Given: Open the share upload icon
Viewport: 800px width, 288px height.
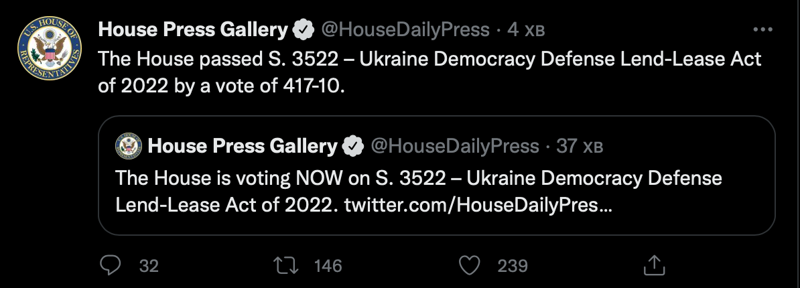Looking at the screenshot, I should pos(654,265).
